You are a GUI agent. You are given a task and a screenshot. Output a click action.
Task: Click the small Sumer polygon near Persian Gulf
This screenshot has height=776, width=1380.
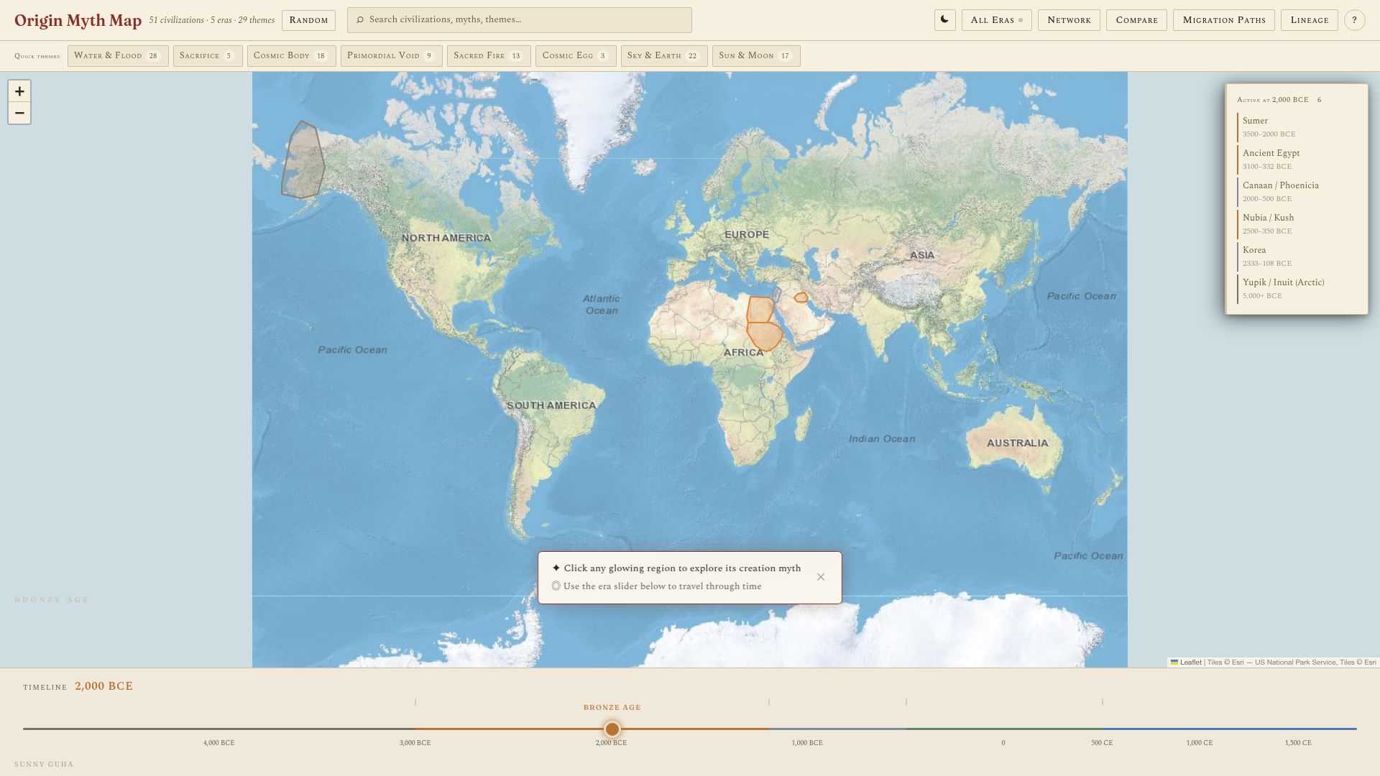point(801,297)
